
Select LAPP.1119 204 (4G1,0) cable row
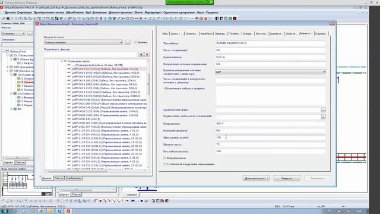[105, 134]
